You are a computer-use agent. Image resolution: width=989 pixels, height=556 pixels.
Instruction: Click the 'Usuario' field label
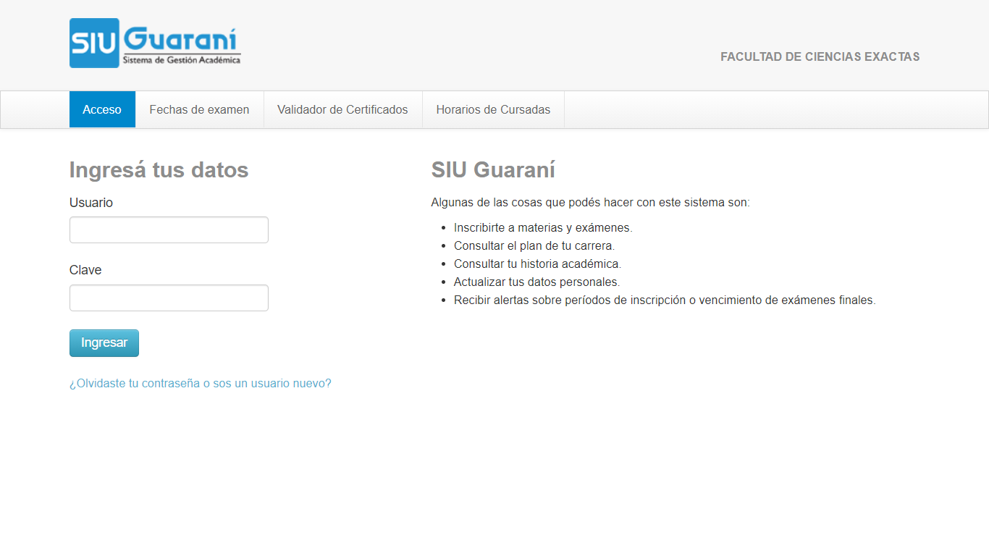(91, 203)
